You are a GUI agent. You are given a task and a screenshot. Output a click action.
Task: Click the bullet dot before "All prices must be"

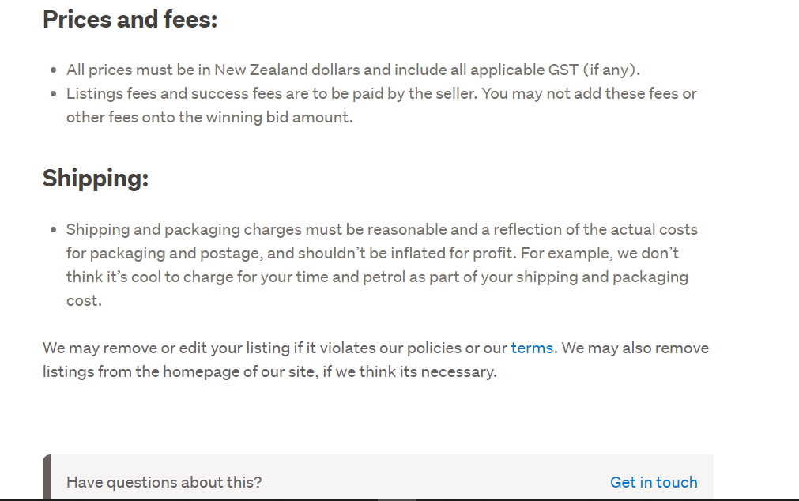53,70
